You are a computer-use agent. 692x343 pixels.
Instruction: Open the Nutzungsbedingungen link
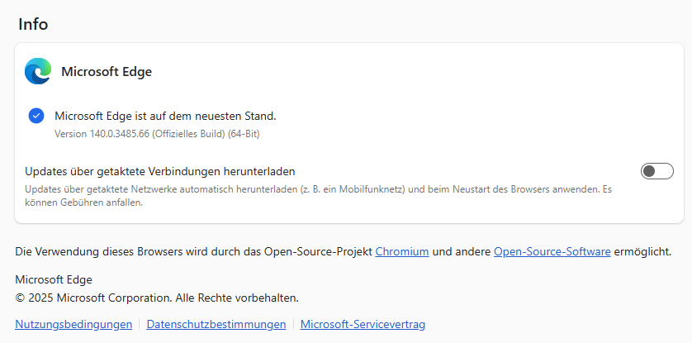coord(73,325)
